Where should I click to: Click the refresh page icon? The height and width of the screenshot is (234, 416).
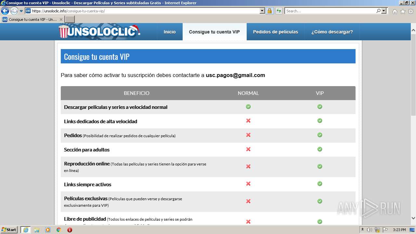[x=279, y=11]
